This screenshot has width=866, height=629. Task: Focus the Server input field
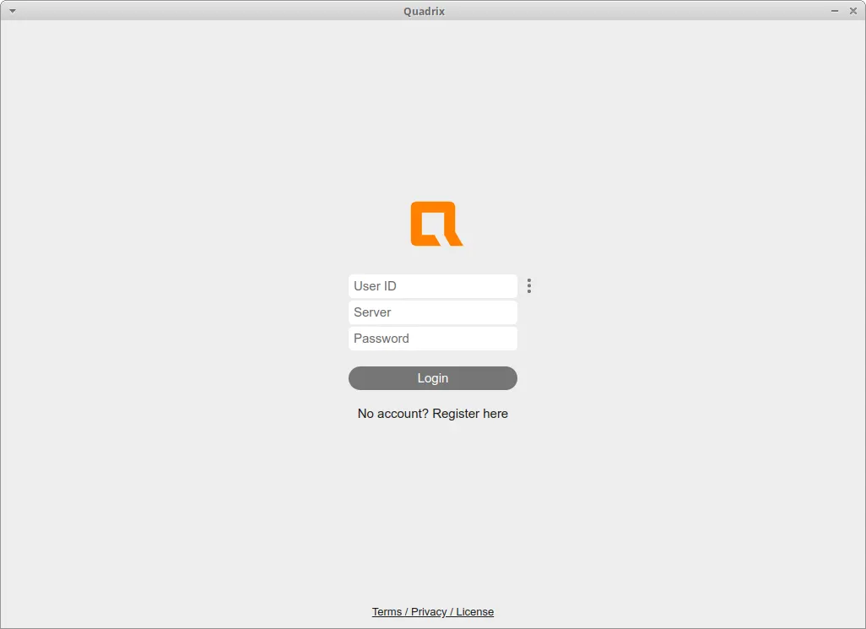click(x=432, y=312)
